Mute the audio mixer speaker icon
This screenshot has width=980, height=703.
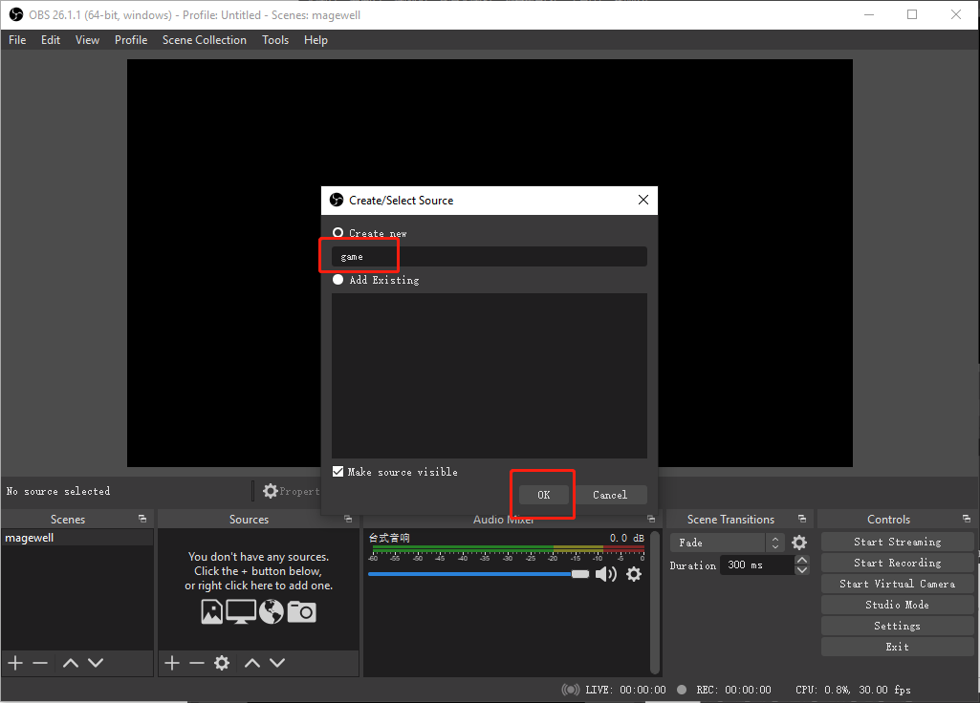(605, 574)
